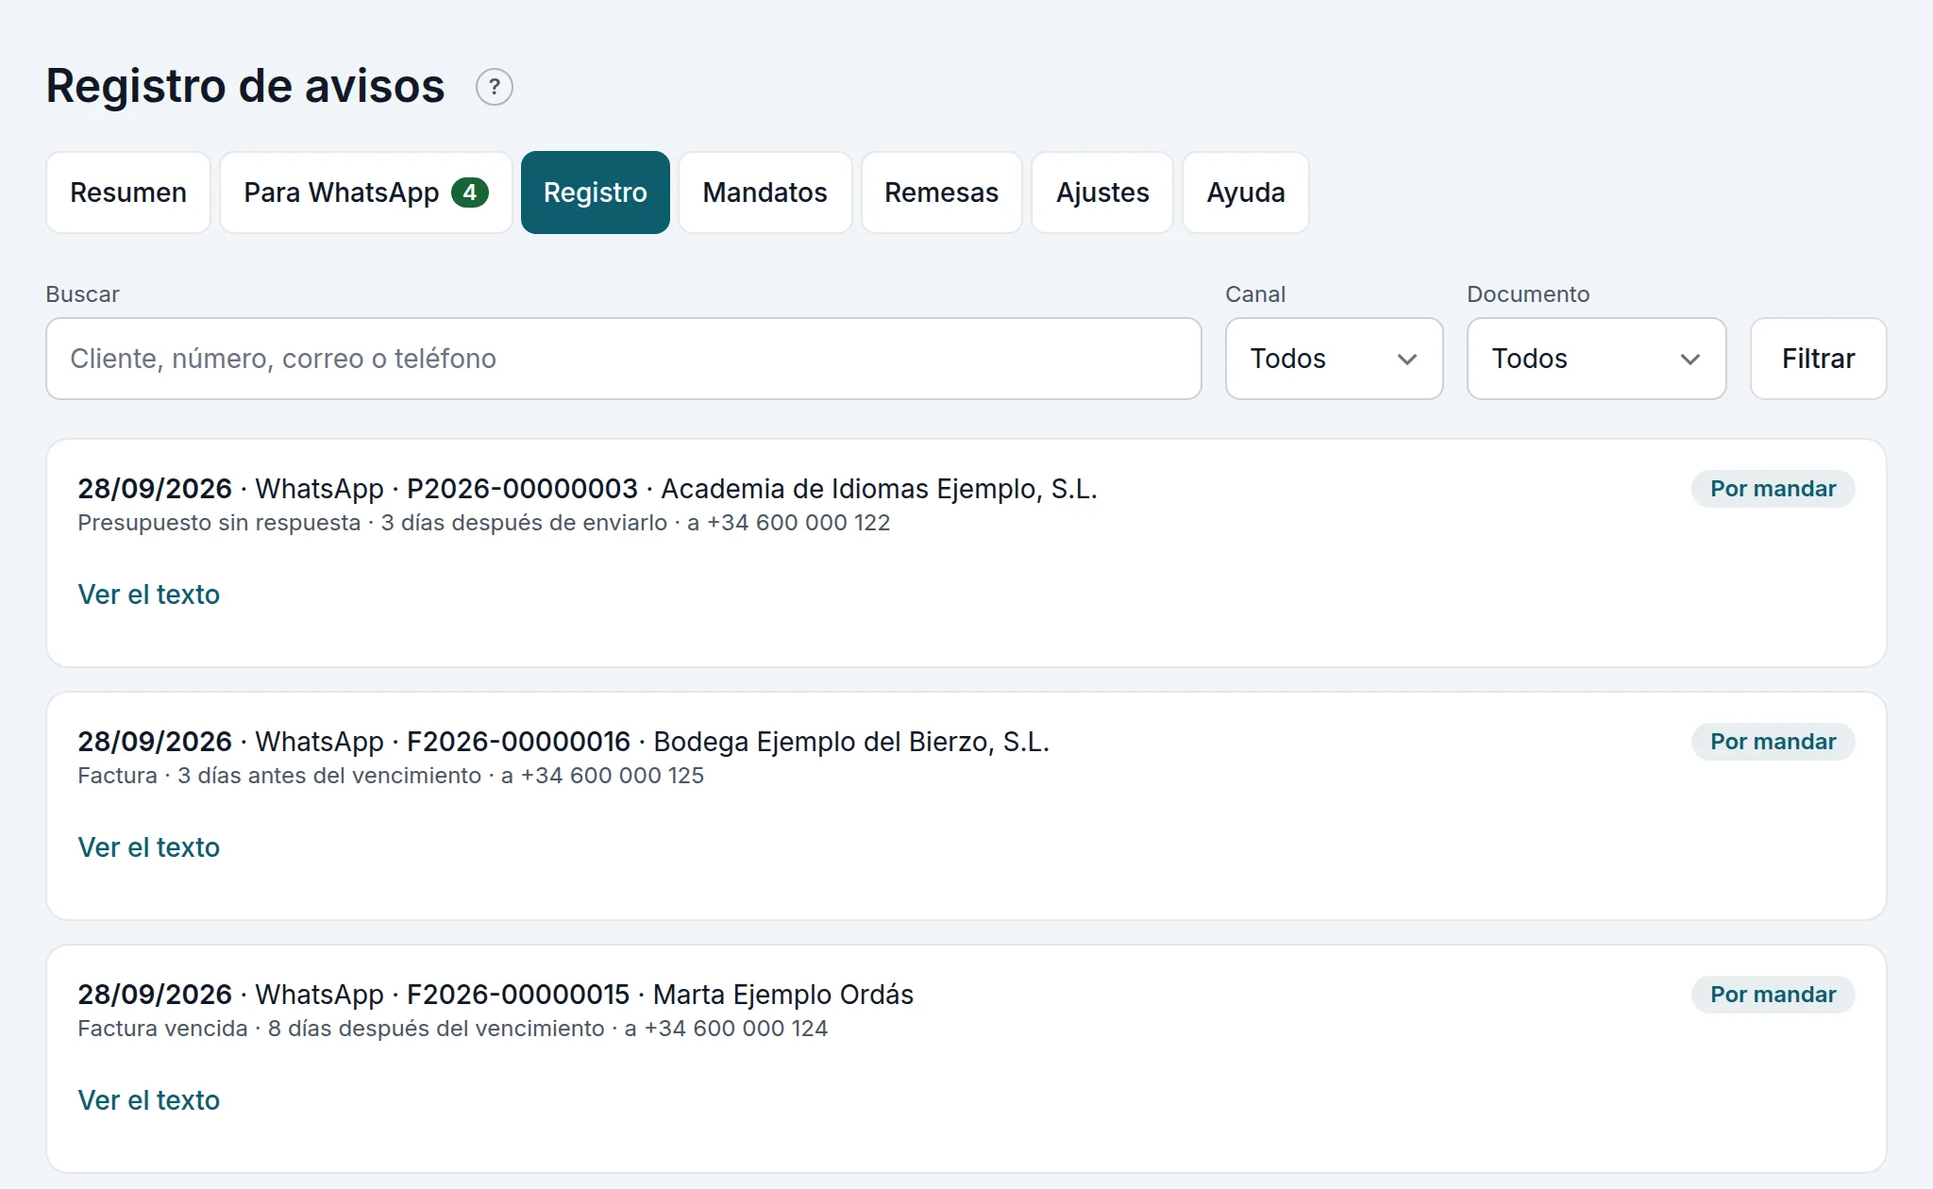
Task: Select the F2026-00000015 Marta Ejemplo Ordás heading
Action: [496, 995]
